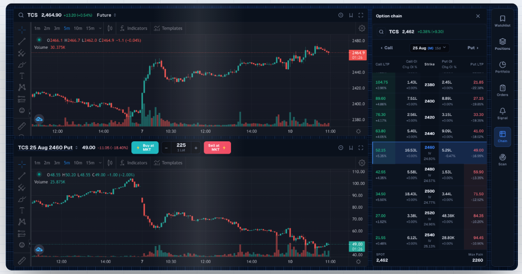Toggle the green OHLC indicator dot in top chart
Viewport: 522px width, 274px height.
click(x=39, y=40)
